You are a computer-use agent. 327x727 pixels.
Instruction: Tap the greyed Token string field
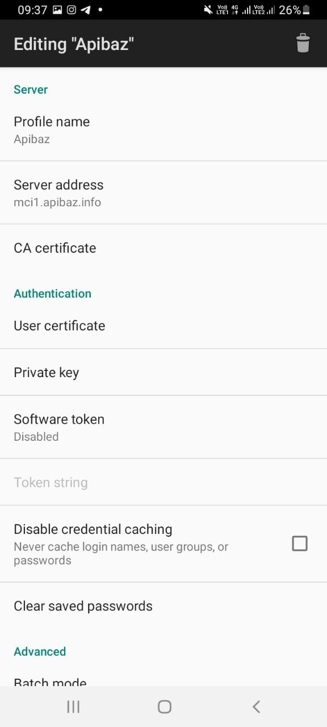tap(163, 482)
